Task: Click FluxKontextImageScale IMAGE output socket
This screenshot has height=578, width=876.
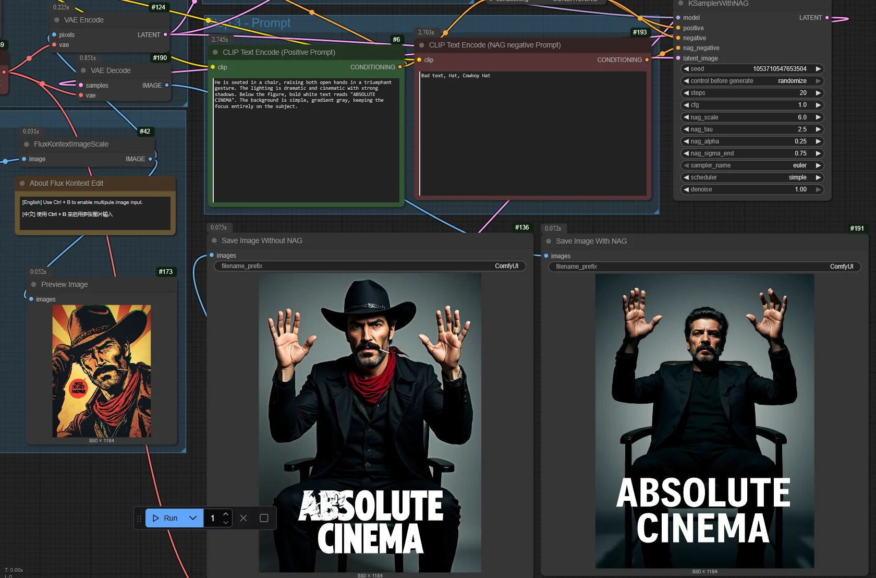Action: click(x=150, y=159)
